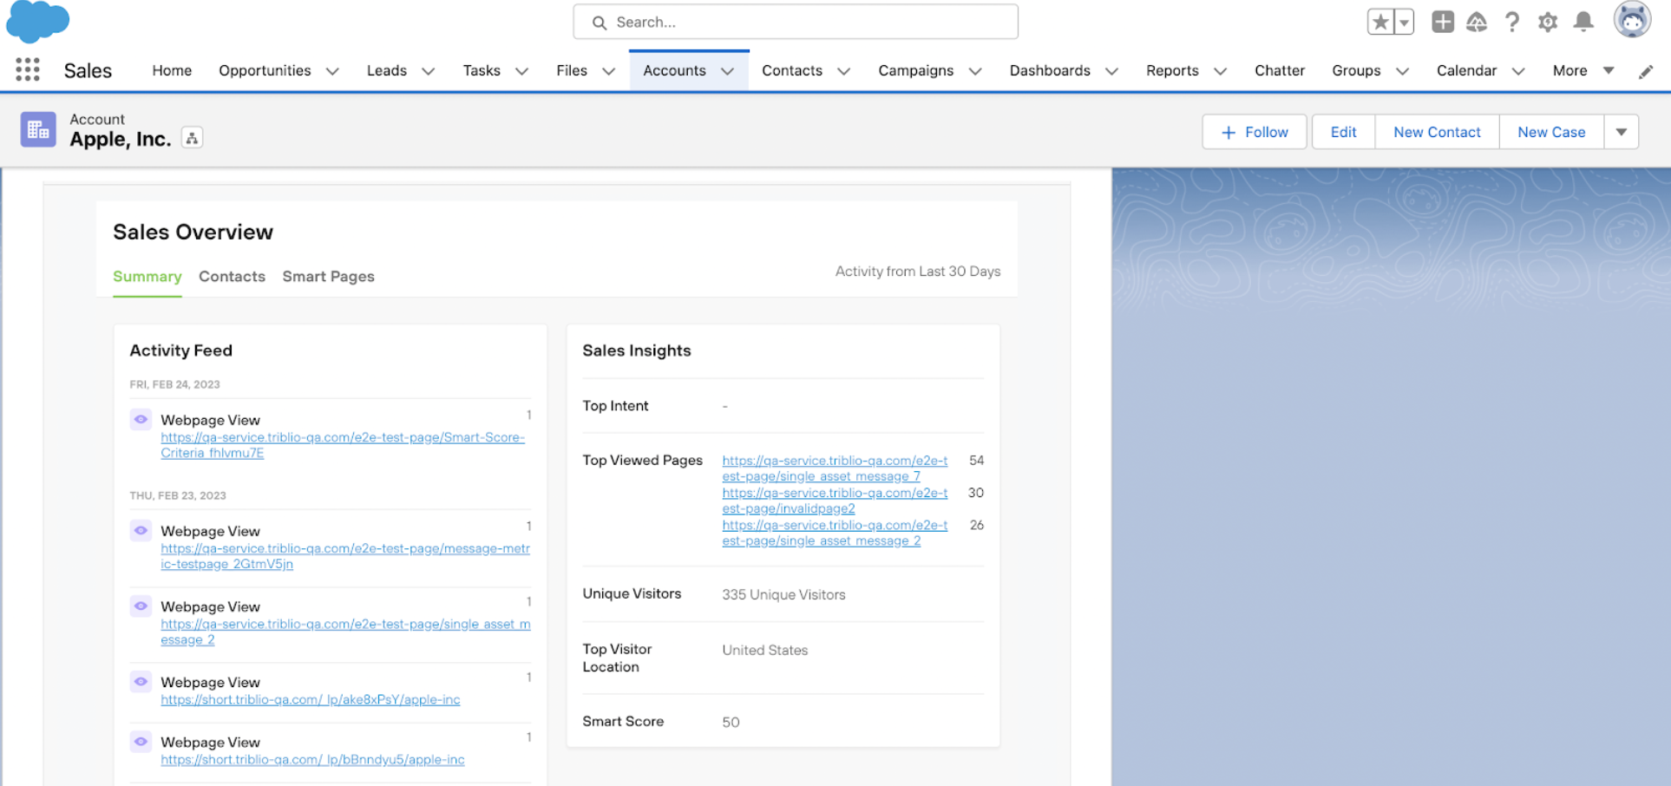Expand the Tasks nav dropdown chevron
This screenshot has width=1671, height=786.
(x=521, y=71)
